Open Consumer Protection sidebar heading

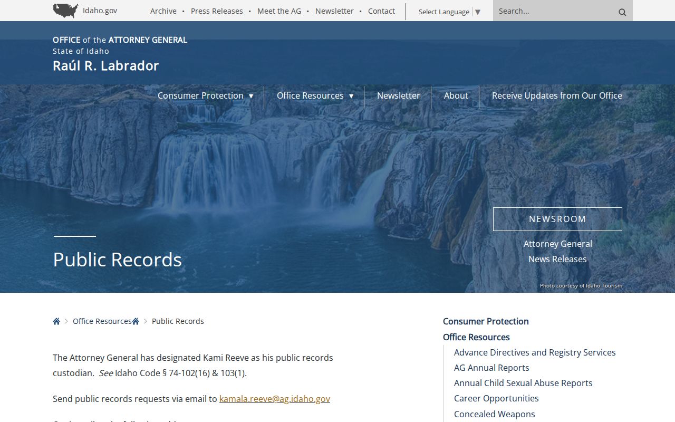(486, 321)
